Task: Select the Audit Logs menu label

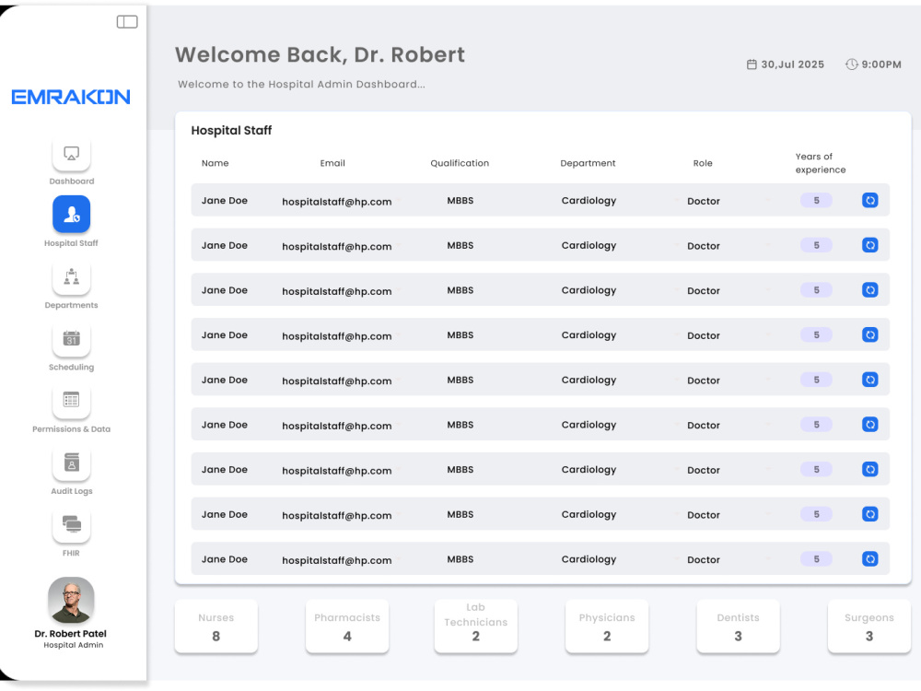Action: (72, 491)
